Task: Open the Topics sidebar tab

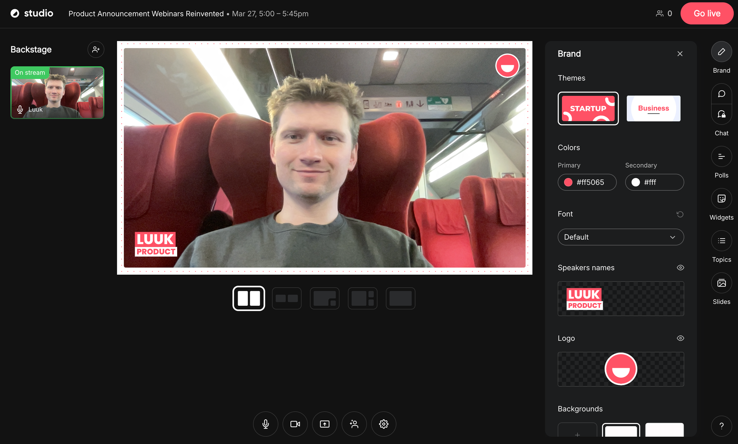Action: pyautogui.click(x=721, y=241)
